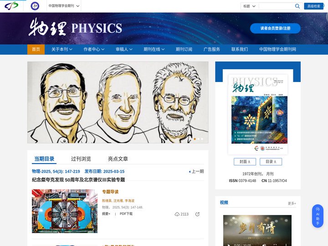Download the 目录 contents file
This screenshot has width=328, height=246.
pos(271,162)
